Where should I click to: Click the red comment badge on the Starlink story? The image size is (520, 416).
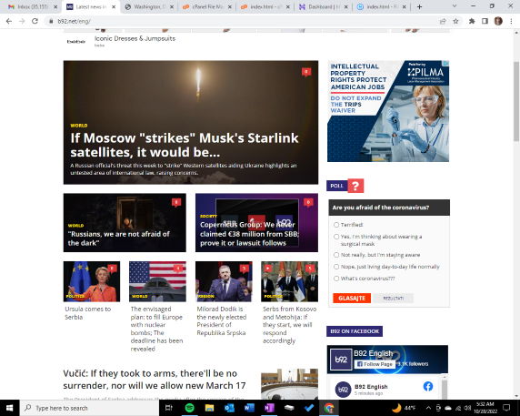(306, 72)
